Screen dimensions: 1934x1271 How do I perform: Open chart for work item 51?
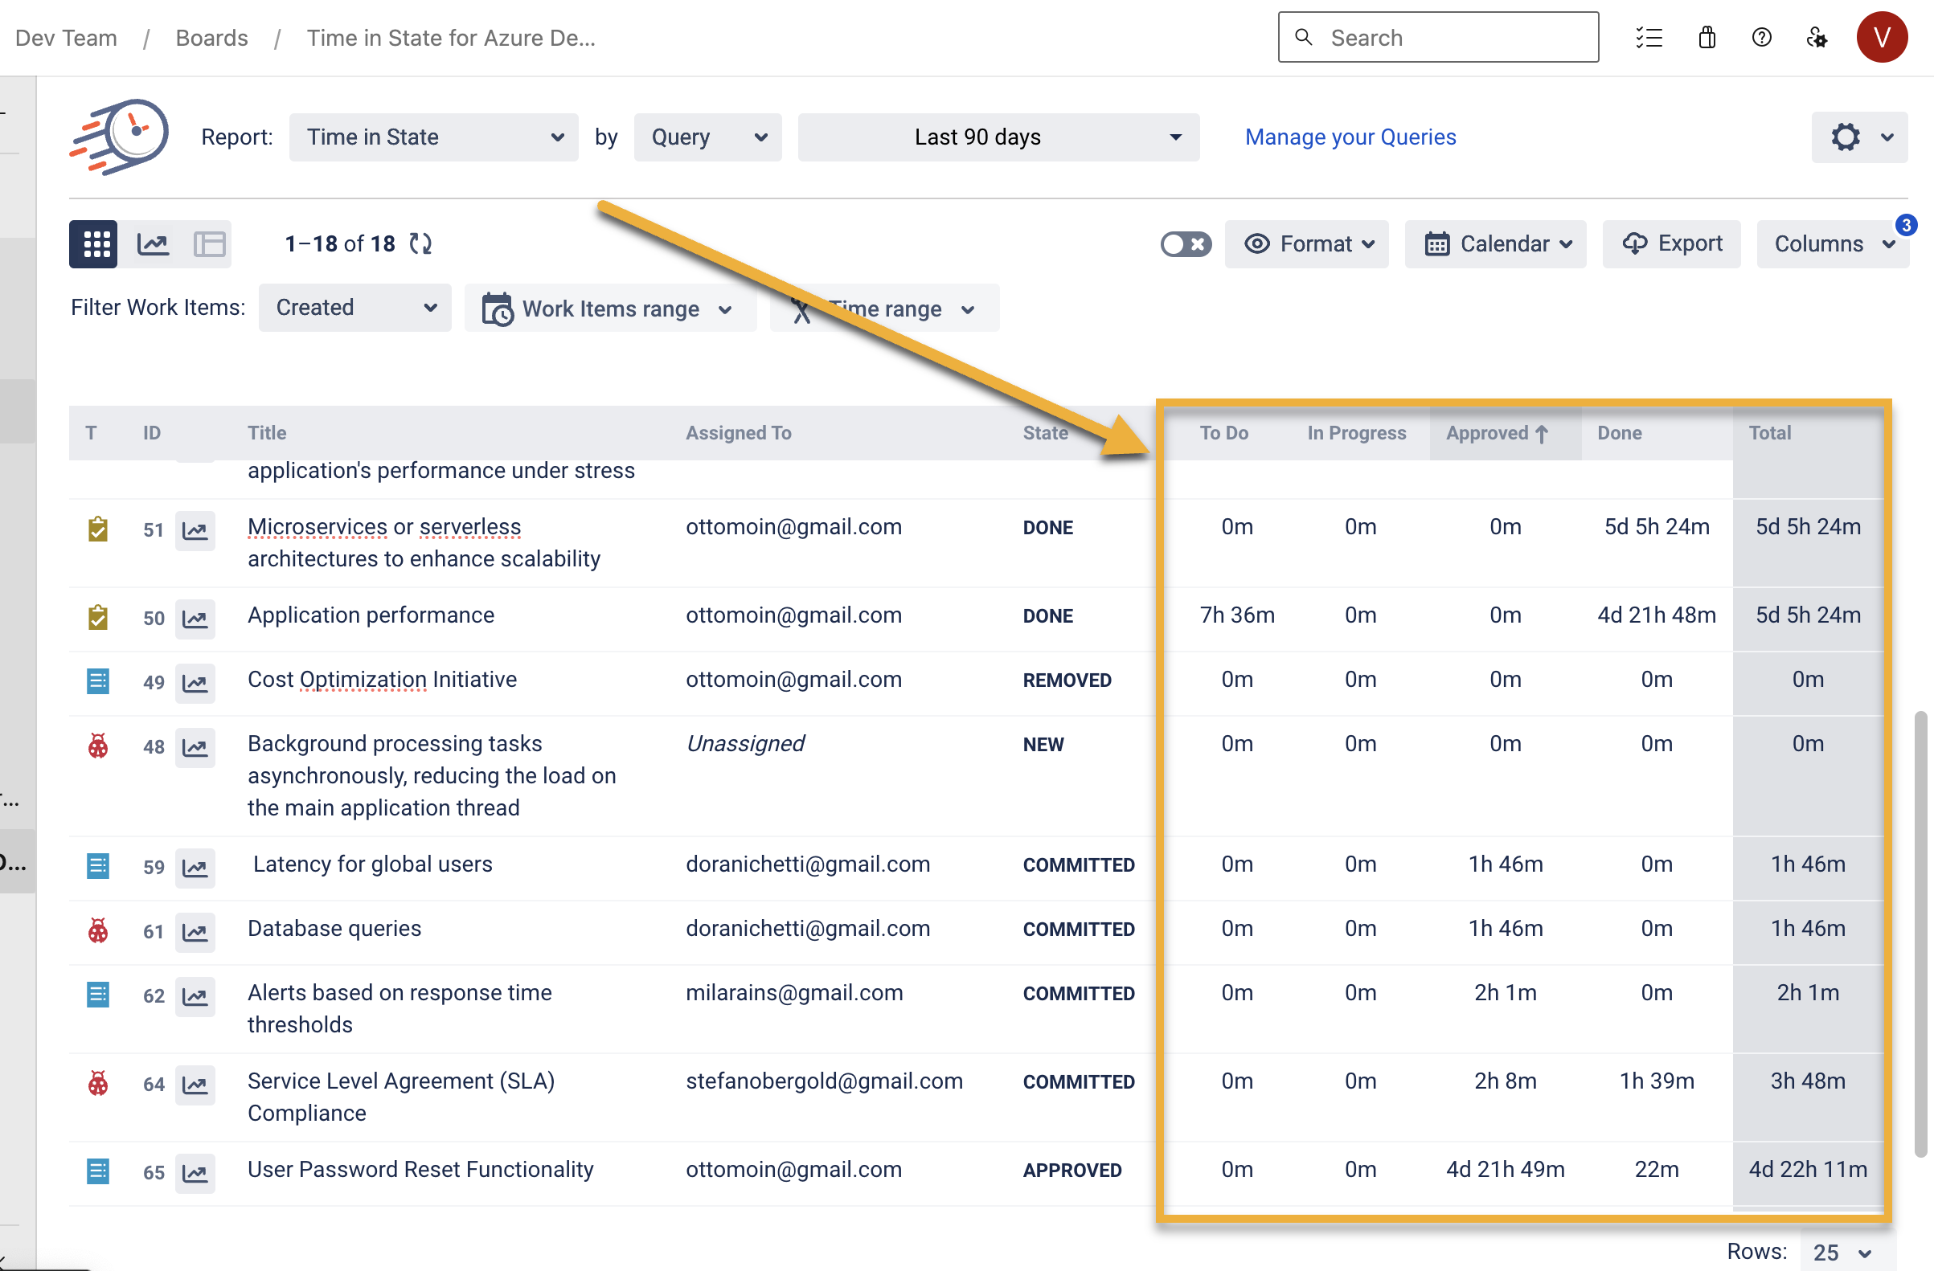[195, 530]
